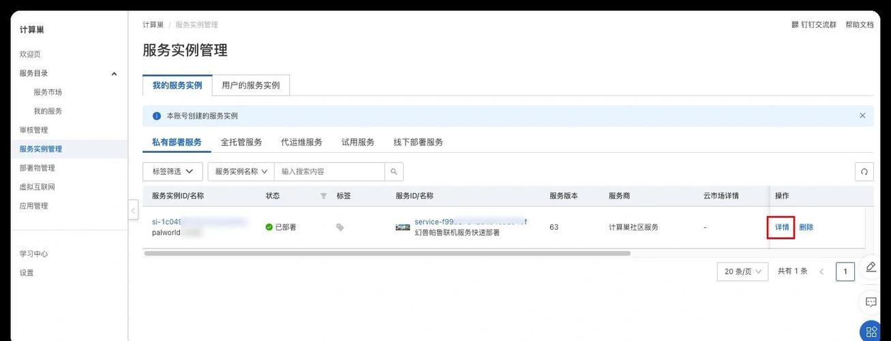The image size is (891, 341).
Task: Click the 已部署 status cell
Action: tap(281, 227)
